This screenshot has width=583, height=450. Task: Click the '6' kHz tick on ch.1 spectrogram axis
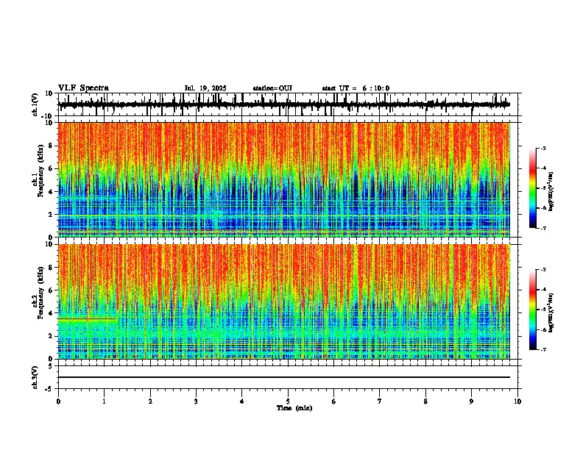point(51,168)
